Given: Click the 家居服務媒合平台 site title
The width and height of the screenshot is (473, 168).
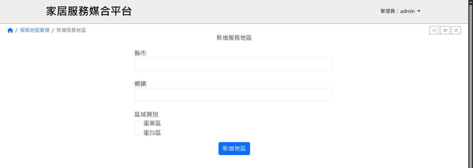Looking at the screenshot, I should pyautogui.click(x=89, y=11).
